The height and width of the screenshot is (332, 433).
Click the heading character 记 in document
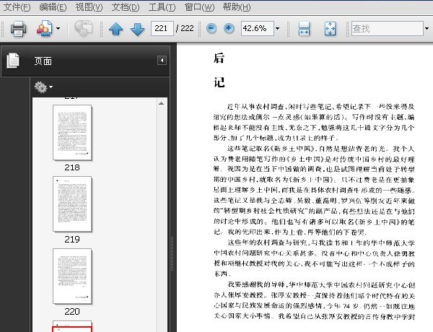219,82
